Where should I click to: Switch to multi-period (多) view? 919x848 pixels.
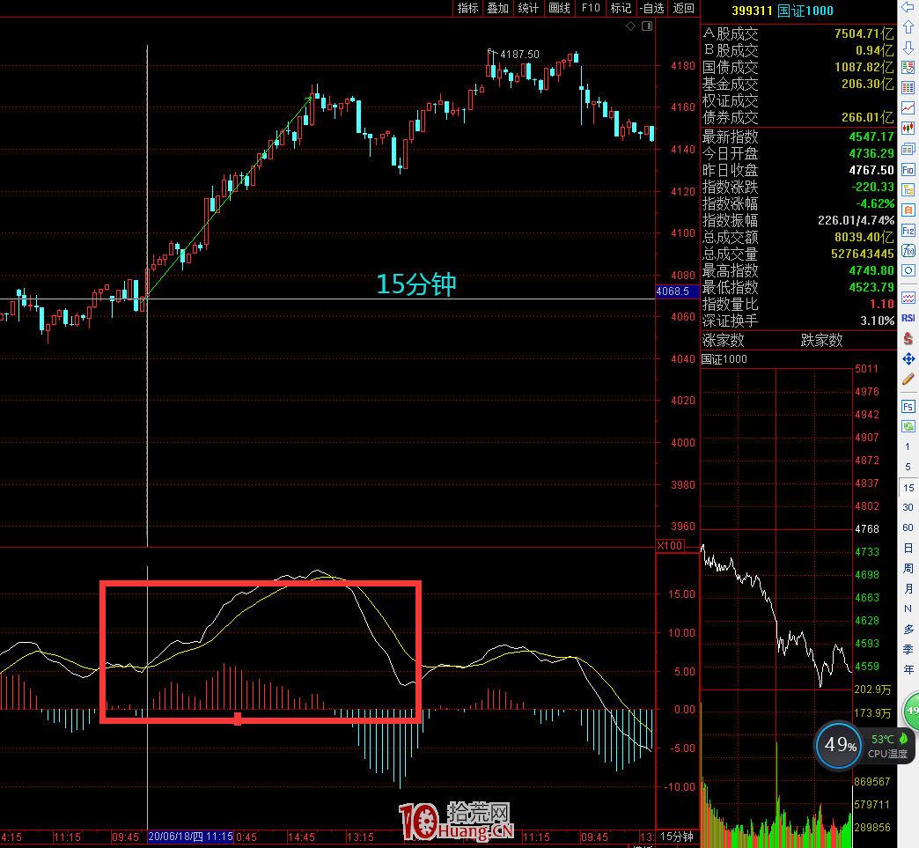(x=908, y=630)
